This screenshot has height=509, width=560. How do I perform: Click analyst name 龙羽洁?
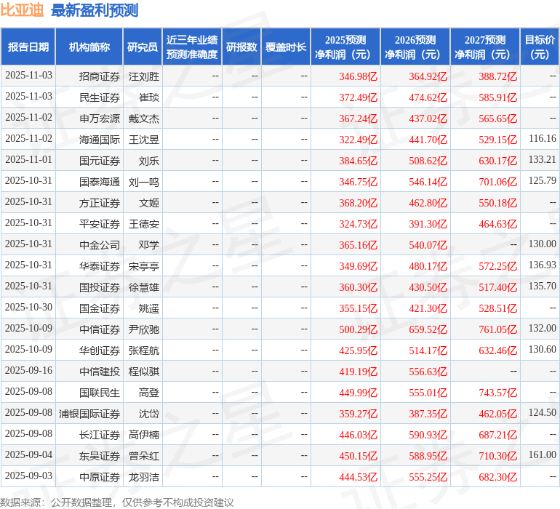click(x=143, y=476)
